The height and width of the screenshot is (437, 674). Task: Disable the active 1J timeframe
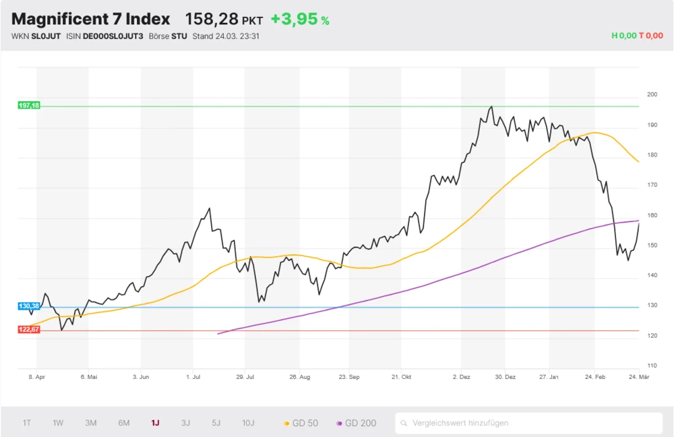(x=155, y=422)
